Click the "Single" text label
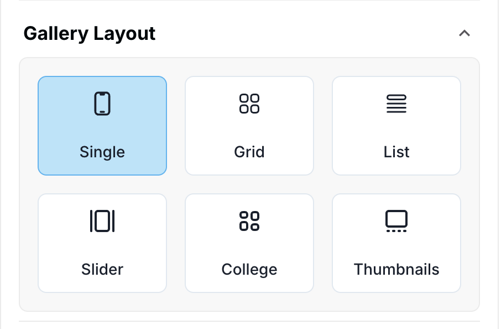This screenshot has height=329, width=501. (102, 152)
